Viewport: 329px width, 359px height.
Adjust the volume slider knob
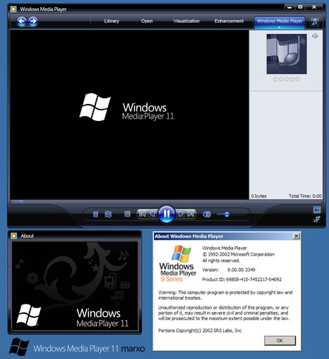(x=227, y=214)
